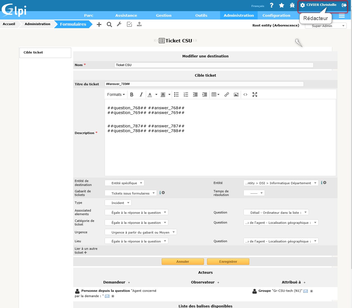Open the search icon in the Formulaires toolbar
Image resolution: width=352 pixels, height=308 pixels.
click(x=109, y=24)
